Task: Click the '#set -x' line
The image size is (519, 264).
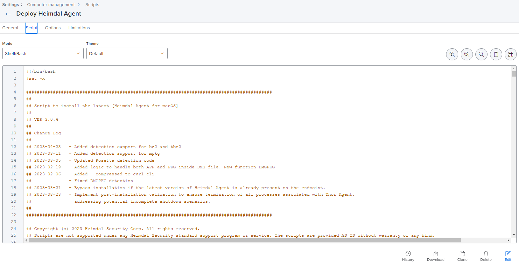Action: coord(36,78)
